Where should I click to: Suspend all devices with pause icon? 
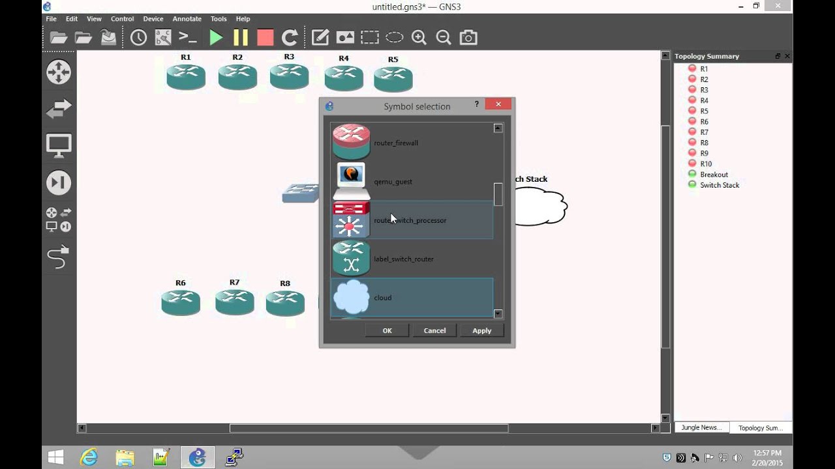[x=241, y=38]
